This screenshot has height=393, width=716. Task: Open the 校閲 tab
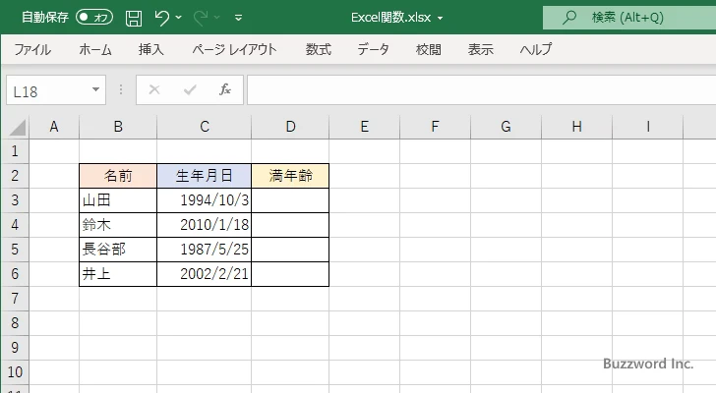coord(429,49)
